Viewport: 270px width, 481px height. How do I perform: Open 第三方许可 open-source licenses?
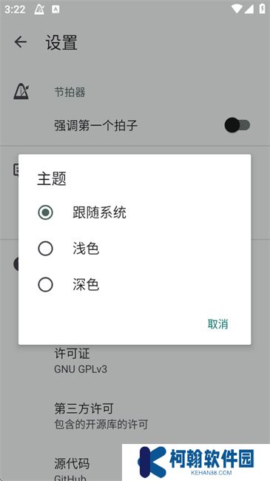pos(135,416)
